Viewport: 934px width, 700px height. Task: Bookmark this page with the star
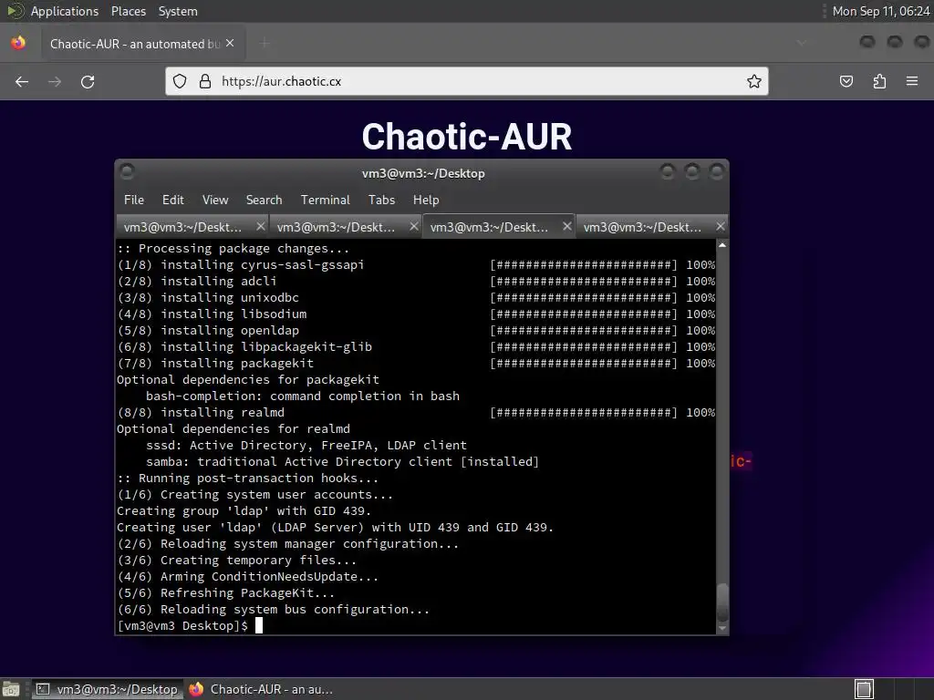(754, 81)
